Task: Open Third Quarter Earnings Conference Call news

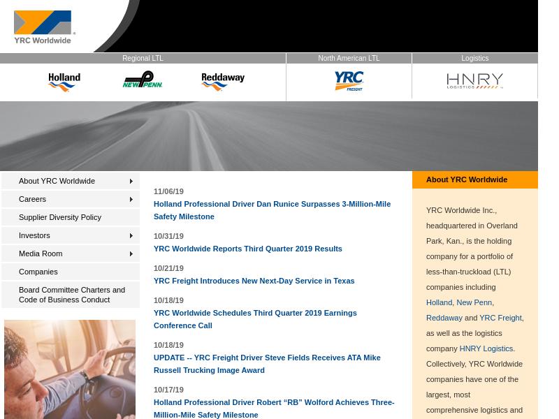Action: (x=255, y=319)
